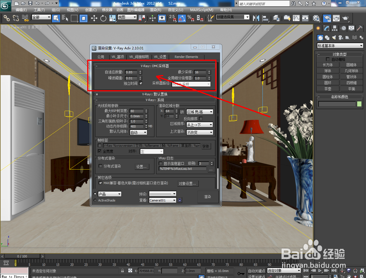Viewport: 366px width, 278px height.
Task: Collapse the 对象类型 rollout
Action: 339,54
